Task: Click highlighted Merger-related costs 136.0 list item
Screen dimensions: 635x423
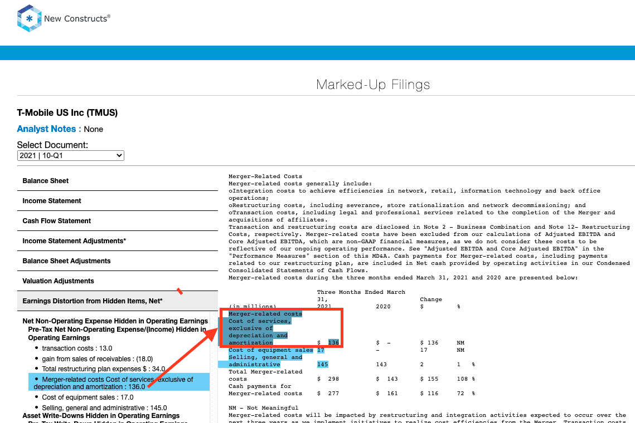Action: (x=119, y=383)
